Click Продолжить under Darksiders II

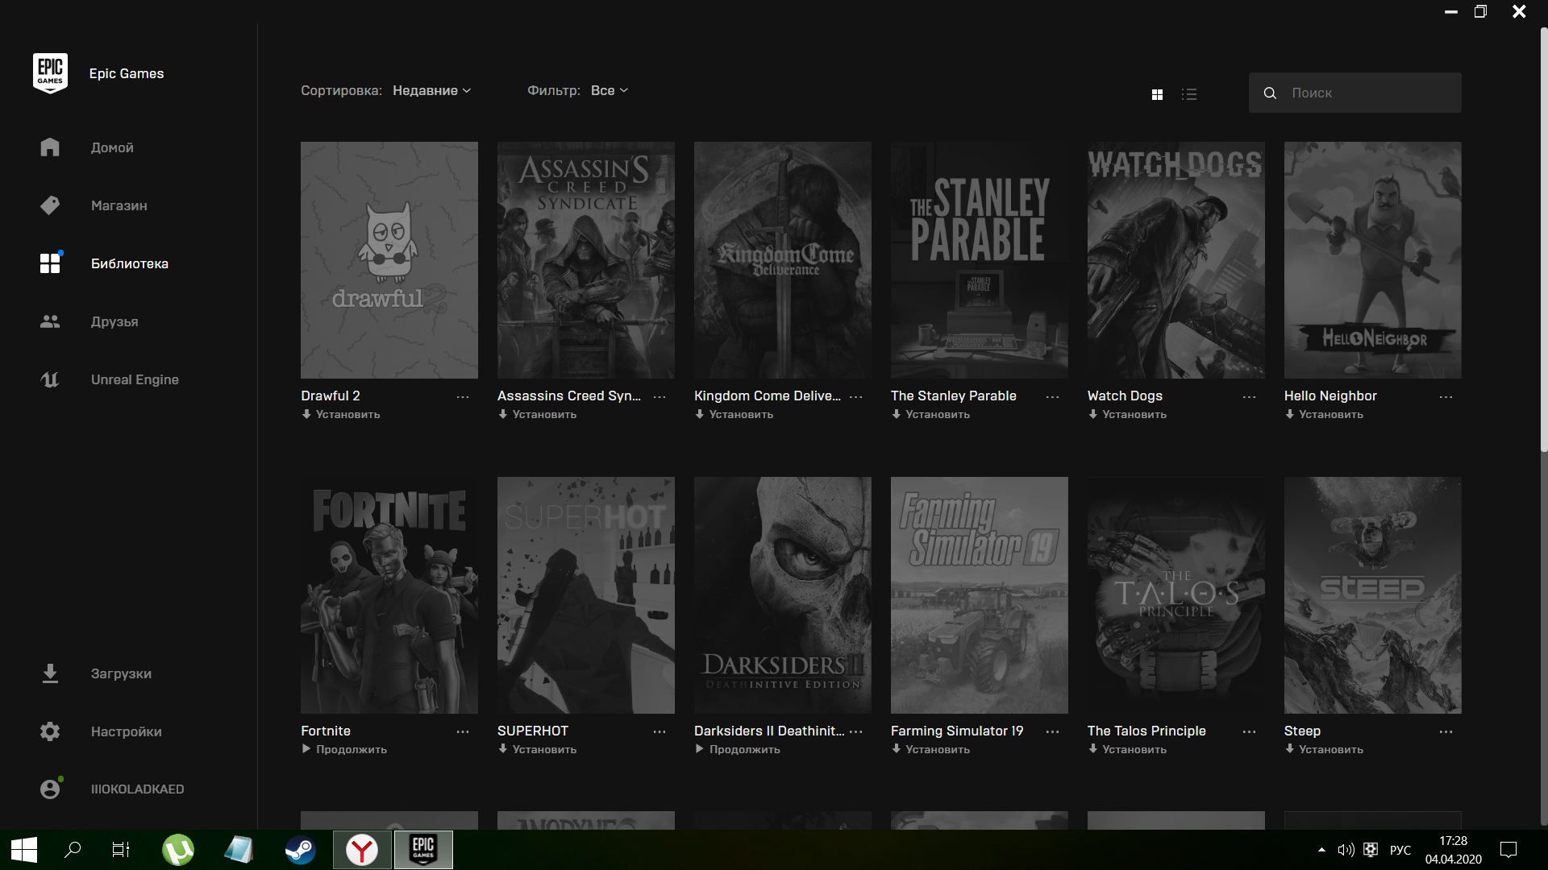coord(738,749)
